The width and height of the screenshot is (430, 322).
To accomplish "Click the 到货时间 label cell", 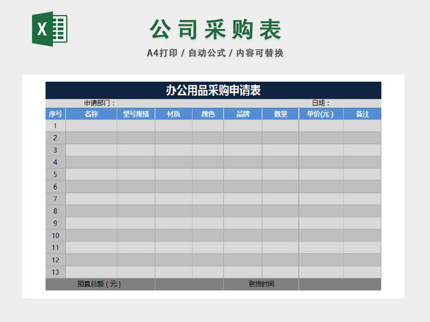I will click(x=261, y=284).
